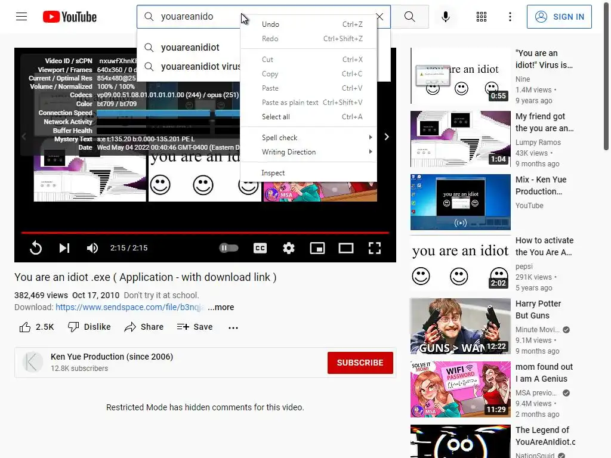Mute the player volume
The height and width of the screenshot is (458, 611).
(x=92, y=248)
